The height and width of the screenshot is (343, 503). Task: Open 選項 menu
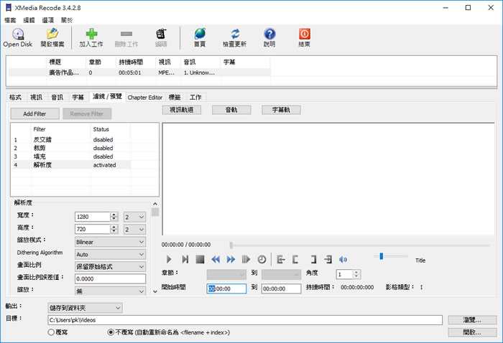pos(48,20)
